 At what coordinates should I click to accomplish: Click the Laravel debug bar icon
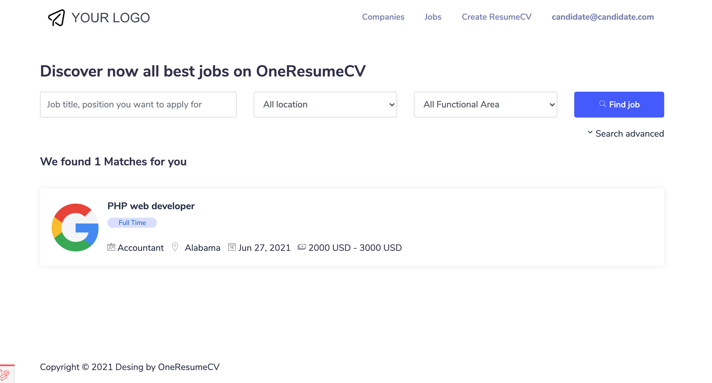[5, 375]
